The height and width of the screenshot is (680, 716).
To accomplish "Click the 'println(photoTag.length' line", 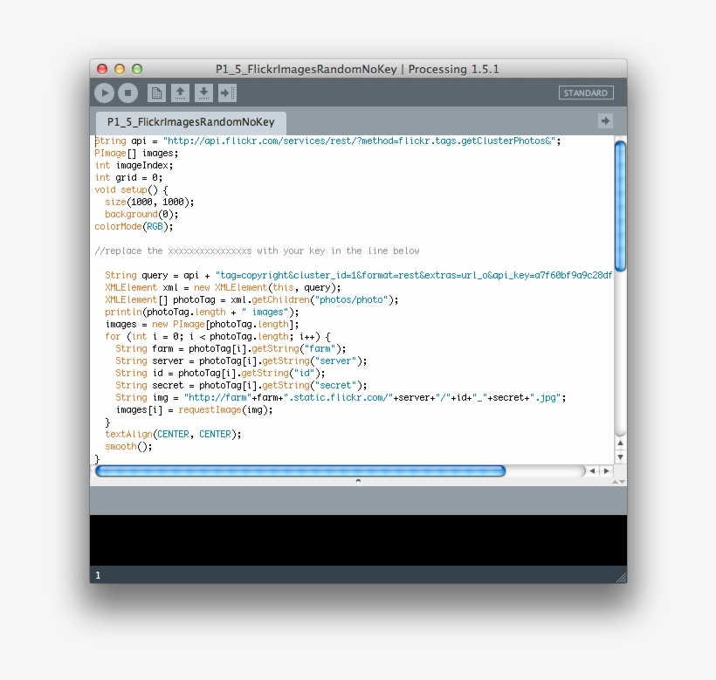I will (202, 313).
